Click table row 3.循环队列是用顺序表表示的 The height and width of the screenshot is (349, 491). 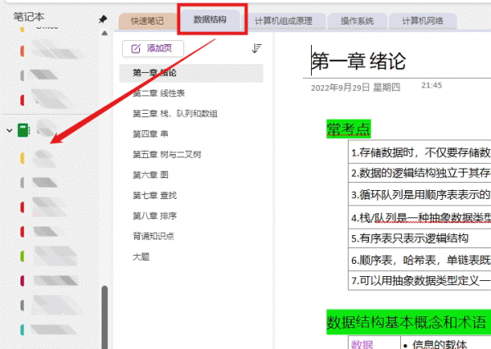(420, 194)
